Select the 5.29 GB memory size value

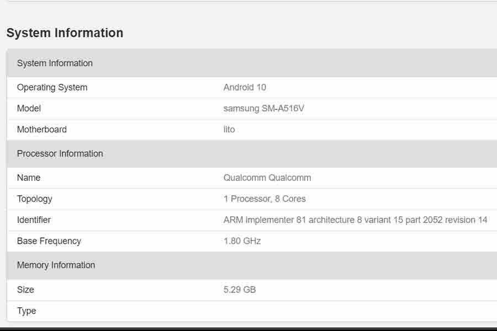click(240, 290)
